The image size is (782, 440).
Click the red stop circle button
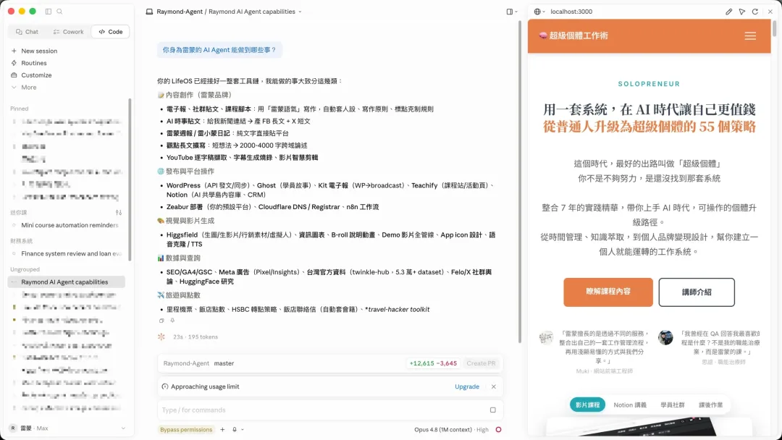(x=498, y=430)
